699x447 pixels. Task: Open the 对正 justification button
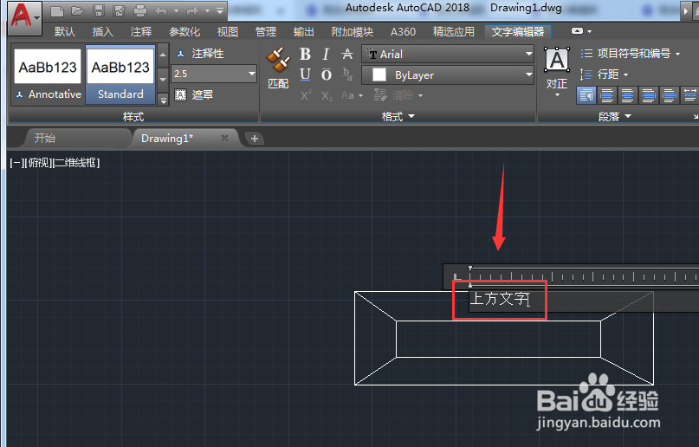click(x=557, y=71)
